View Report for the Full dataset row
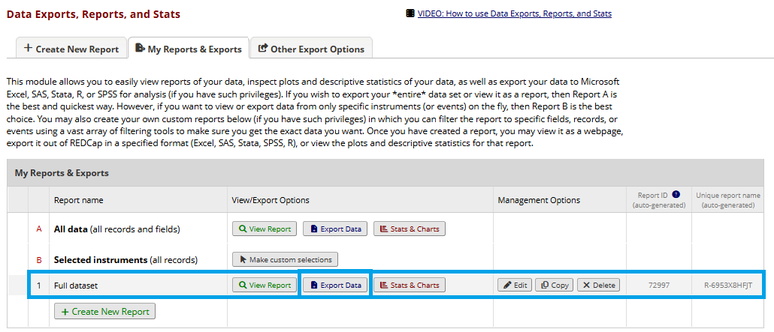The image size is (774, 332). tap(265, 285)
